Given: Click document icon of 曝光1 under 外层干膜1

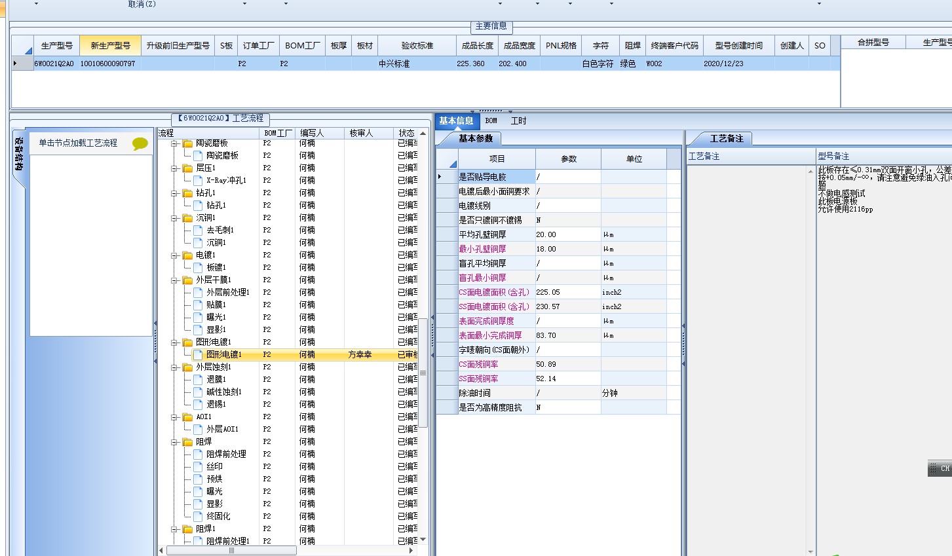Looking at the screenshot, I should 198,317.
